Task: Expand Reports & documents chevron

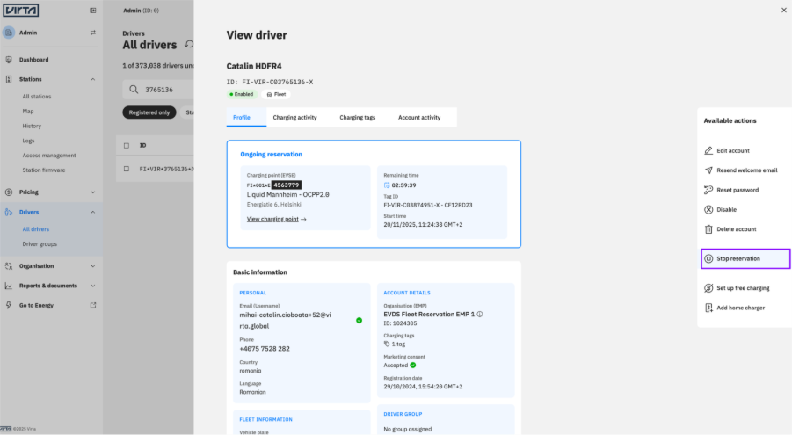Action: [93, 286]
